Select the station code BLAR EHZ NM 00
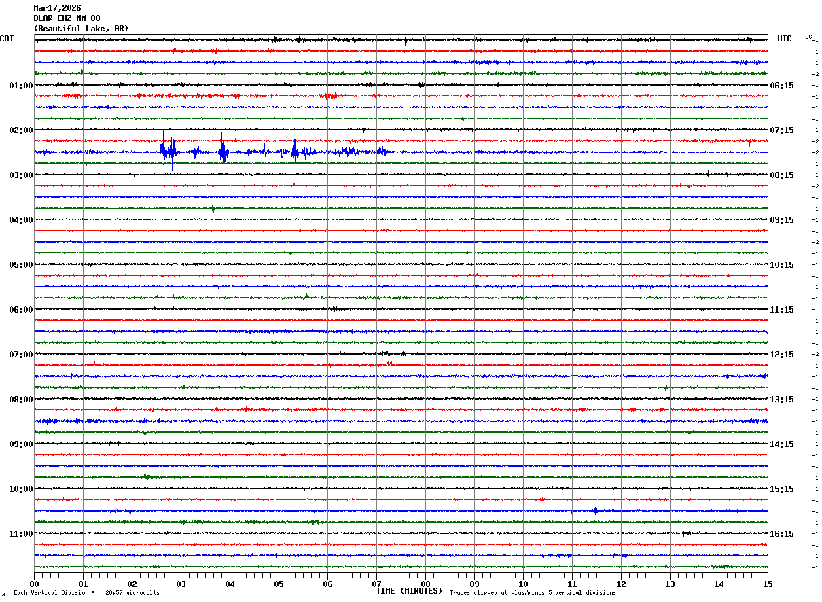The image size is (822, 602). point(67,18)
